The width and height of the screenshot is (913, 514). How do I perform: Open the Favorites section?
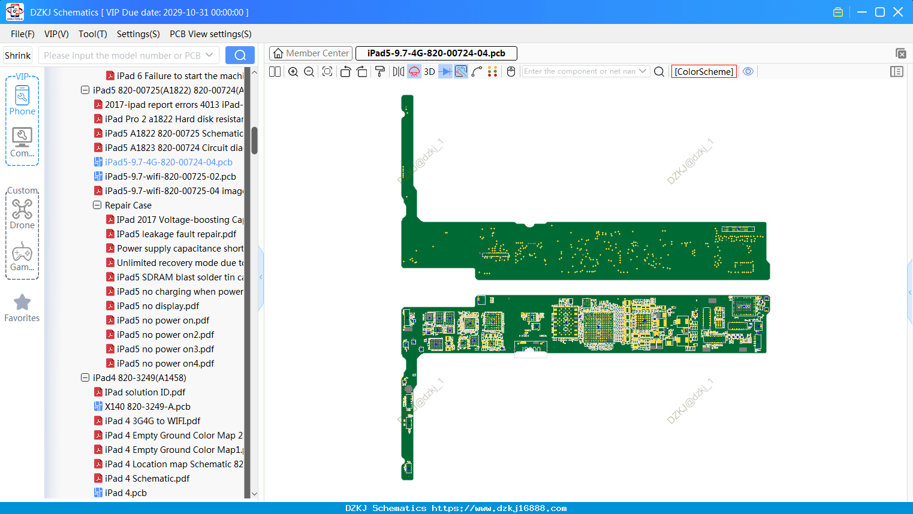pos(22,309)
